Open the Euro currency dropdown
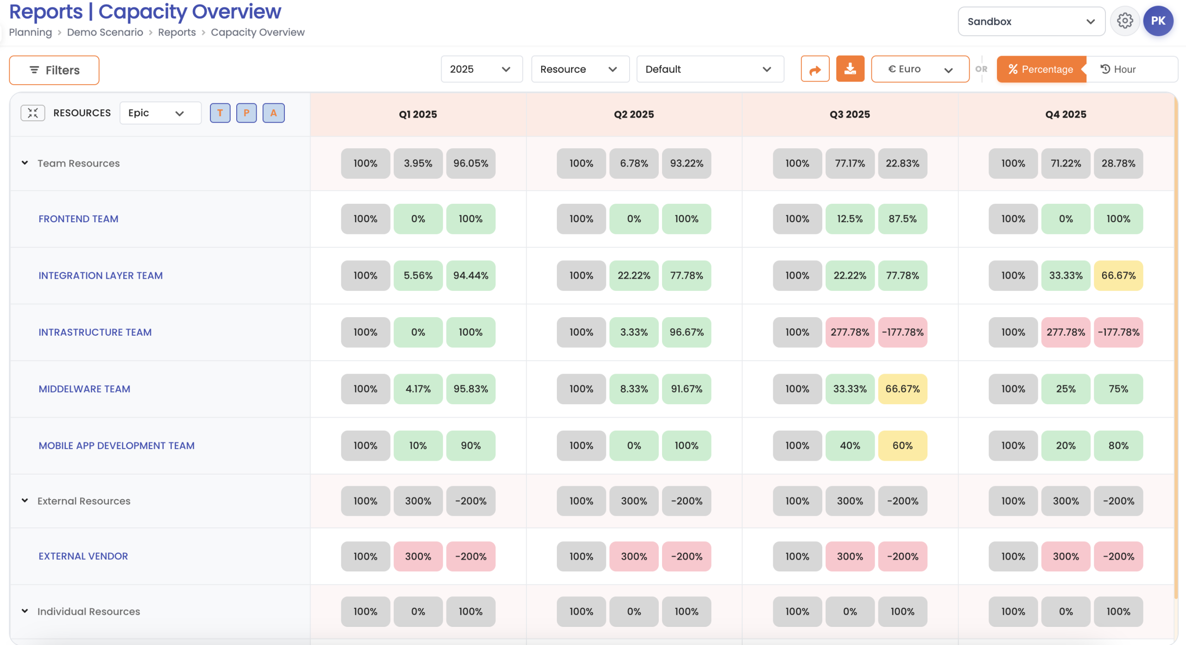1186x645 pixels. (x=920, y=69)
